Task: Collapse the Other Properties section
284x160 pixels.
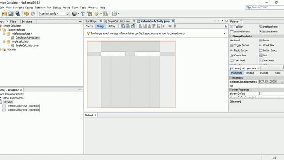Action: [x=231, y=90]
